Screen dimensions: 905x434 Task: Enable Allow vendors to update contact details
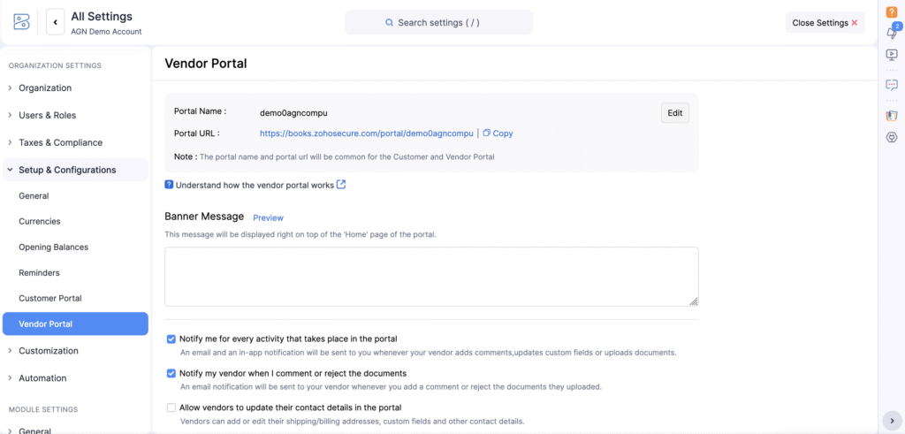[171, 407]
